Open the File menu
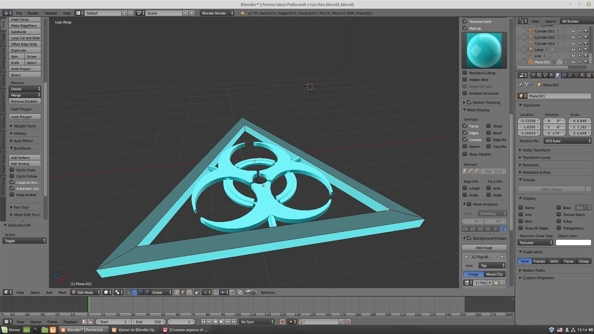594x334 pixels. pyautogui.click(x=19, y=13)
